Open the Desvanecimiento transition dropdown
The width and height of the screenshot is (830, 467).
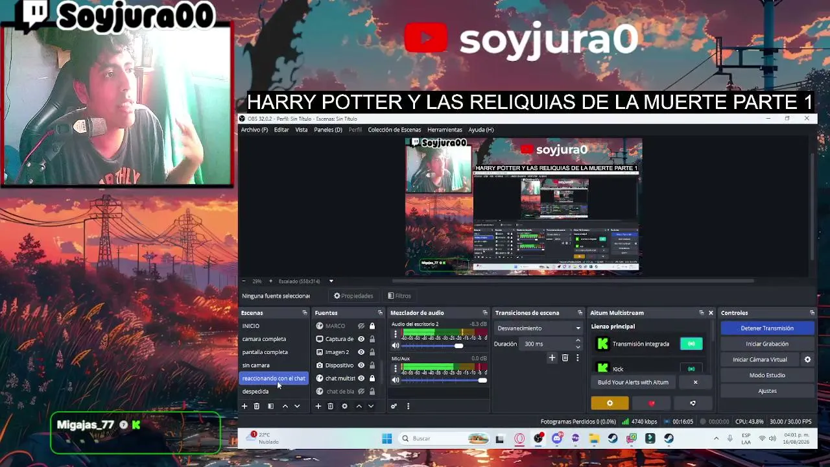pyautogui.click(x=538, y=328)
